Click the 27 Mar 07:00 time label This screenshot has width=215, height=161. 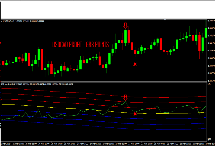(95, 144)
